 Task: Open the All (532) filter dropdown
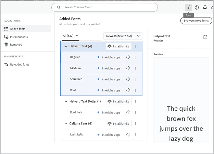pyautogui.click(x=71, y=35)
